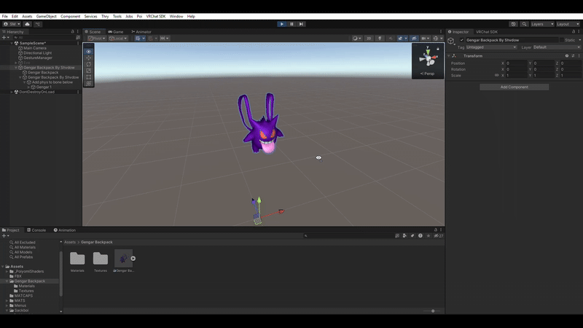Screen dimensions: 583x328
Task: Open the undo history icon
Action: [514, 24]
